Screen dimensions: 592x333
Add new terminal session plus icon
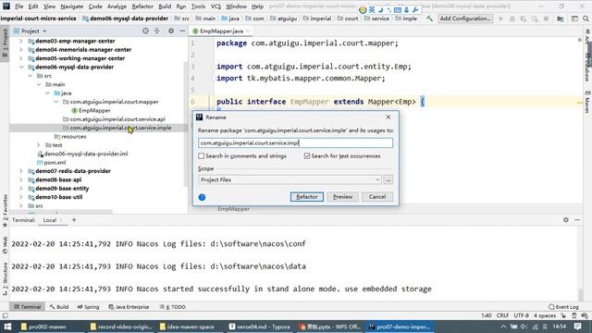tap(74, 220)
